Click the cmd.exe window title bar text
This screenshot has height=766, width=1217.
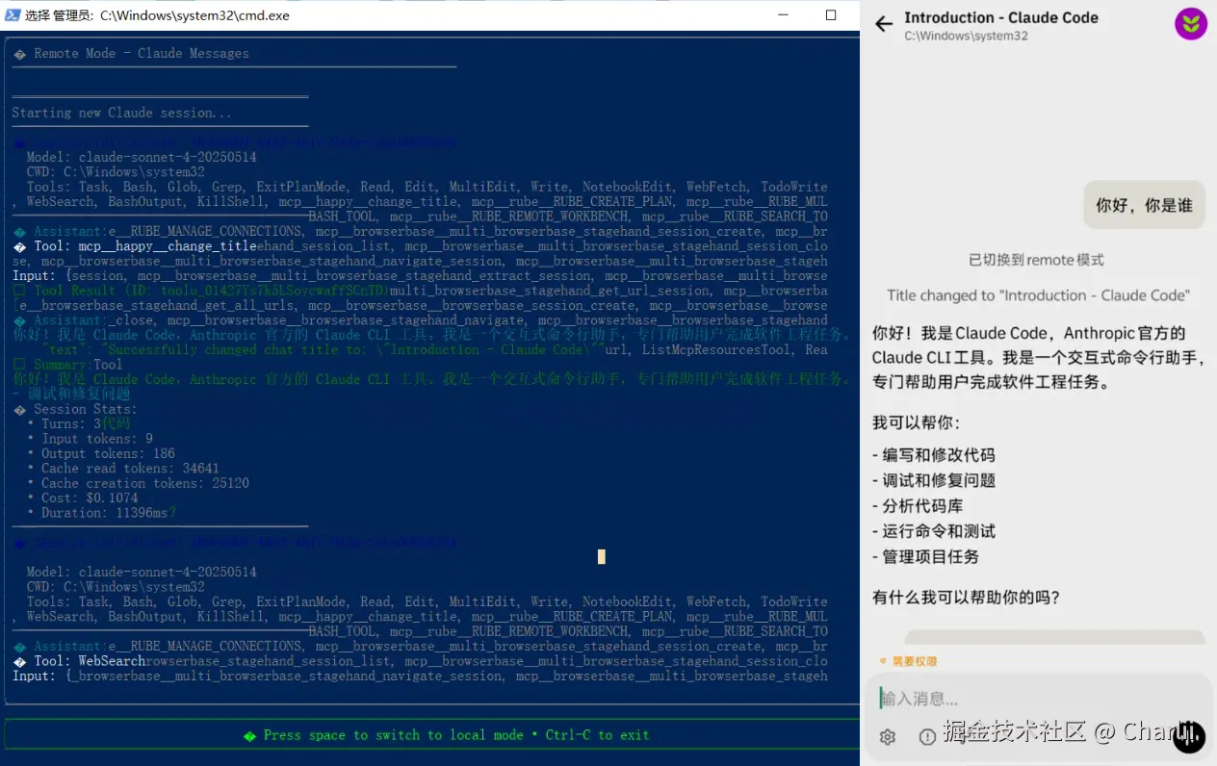point(157,15)
